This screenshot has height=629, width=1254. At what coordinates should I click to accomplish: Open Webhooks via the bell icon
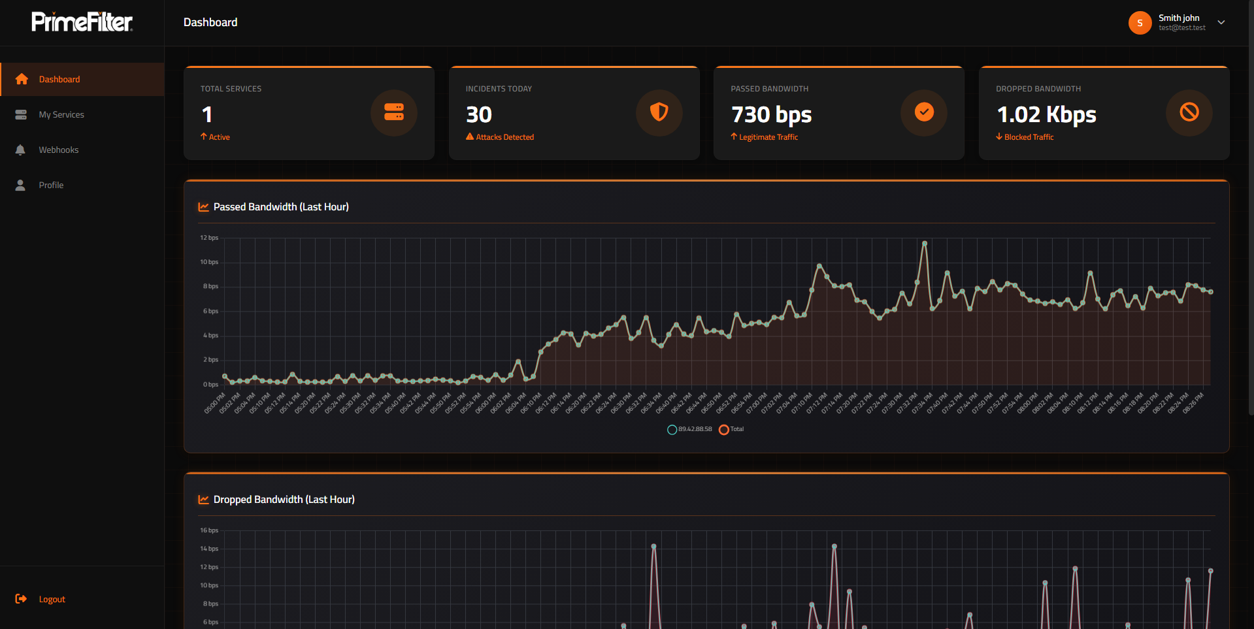(x=20, y=150)
